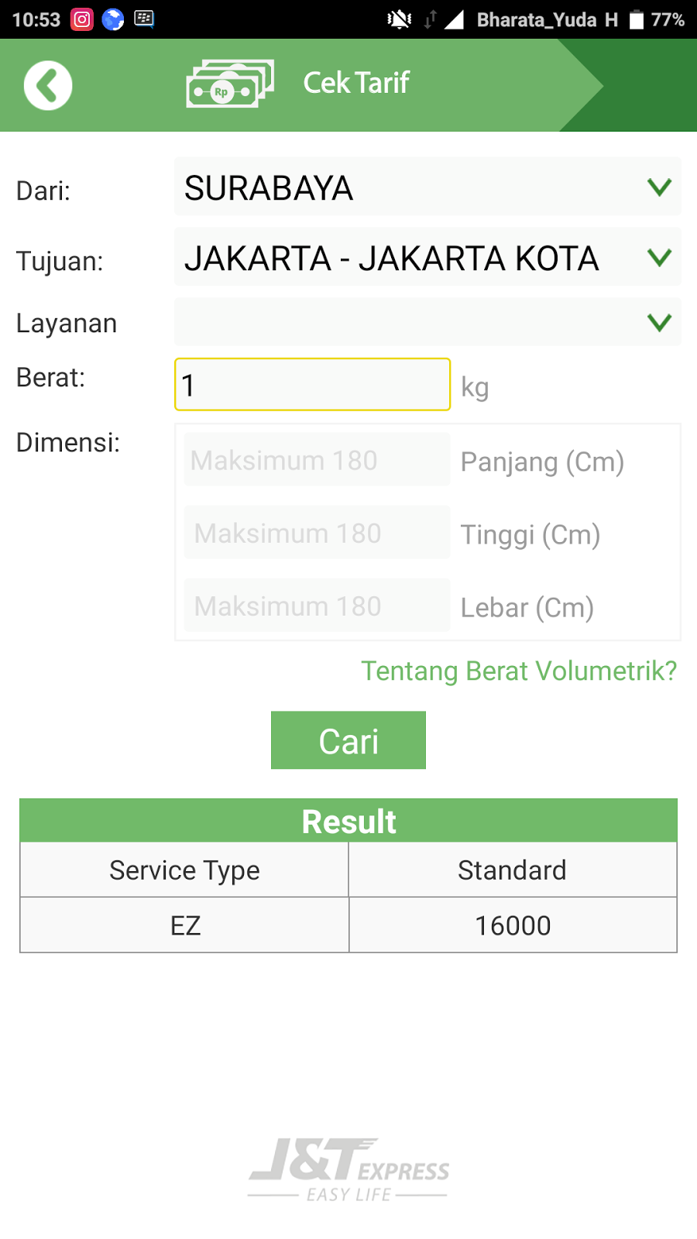Select the Cek Tarif header title
The height and width of the screenshot is (1239, 697).
point(356,83)
